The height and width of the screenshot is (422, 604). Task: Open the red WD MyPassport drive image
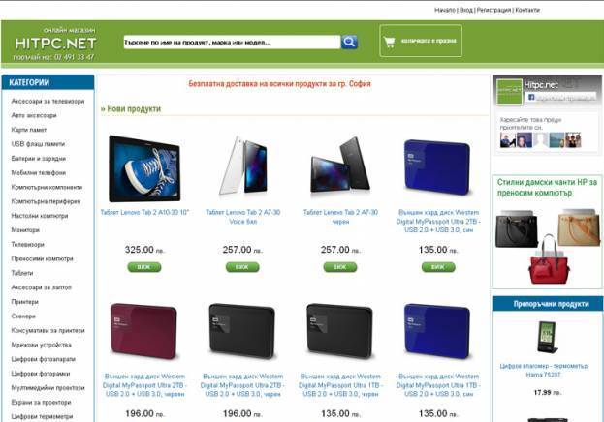click(x=143, y=331)
